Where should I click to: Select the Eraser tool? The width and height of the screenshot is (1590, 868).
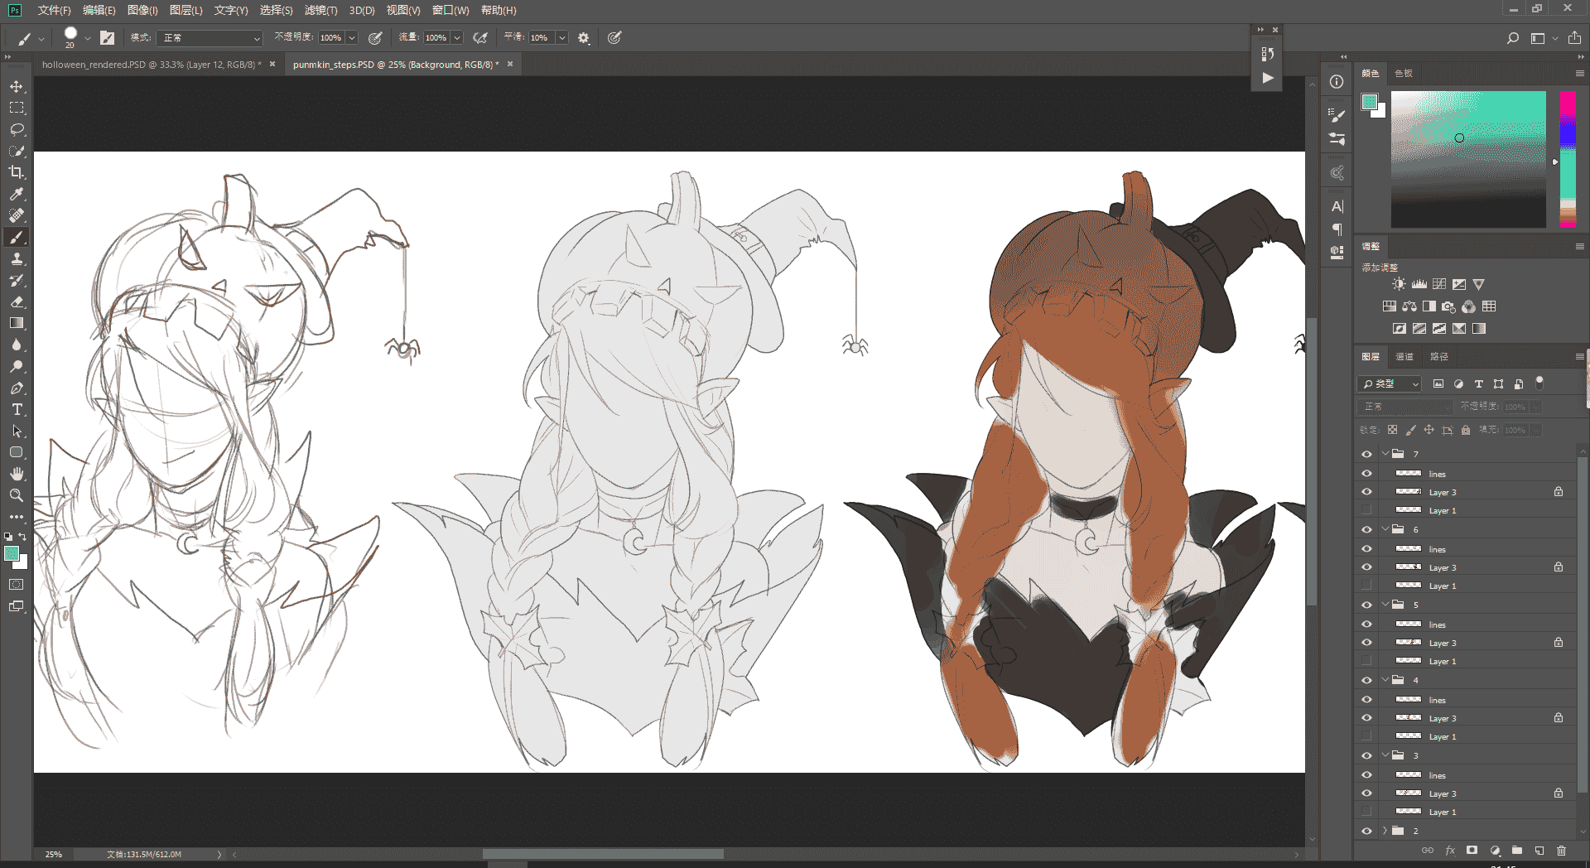click(17, 302)
